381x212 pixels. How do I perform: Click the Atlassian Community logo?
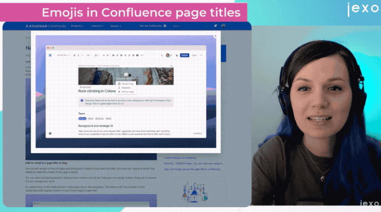pyautogui.click(x=46, y=26)
